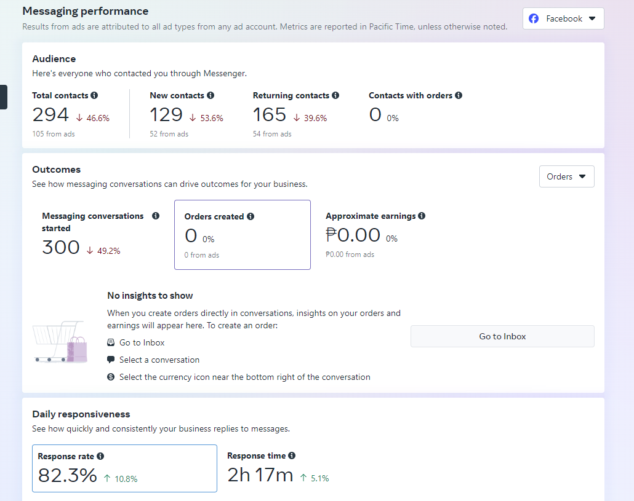Image resolution: width=634 pixels, height=501 pixels.
Task: Click info icon beside New contacts
Action: (211, 95)
